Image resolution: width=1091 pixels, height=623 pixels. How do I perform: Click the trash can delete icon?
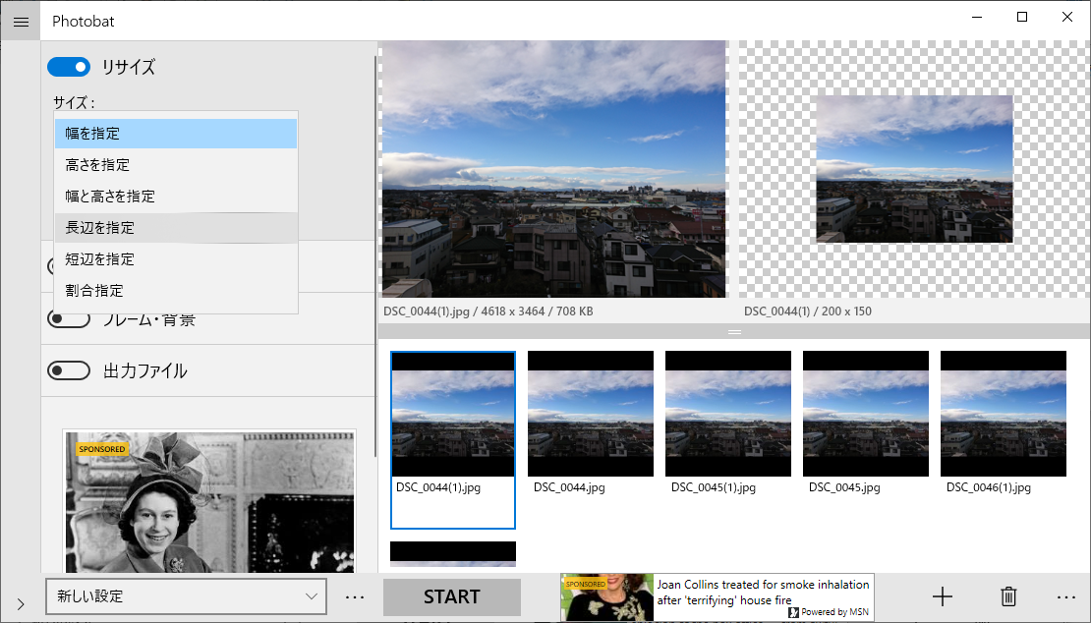(x=1008, y=596)
